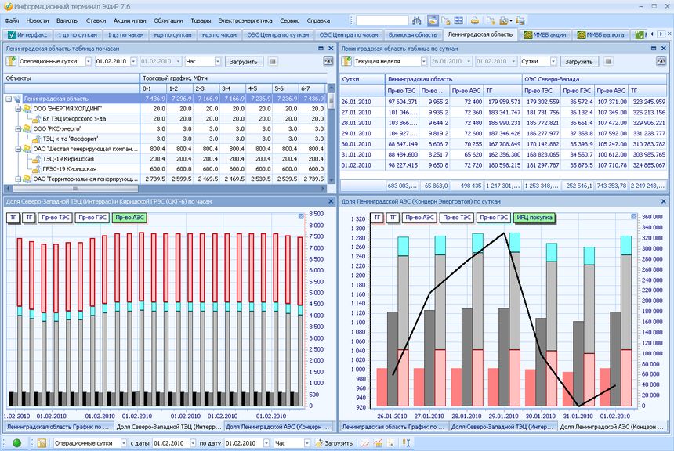Open the Текущая неделя period dropdown
Image resolution: width=674 pixels, height=451 pixels.
point(422,60)
